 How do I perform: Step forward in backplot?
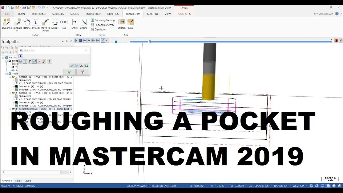94,40
